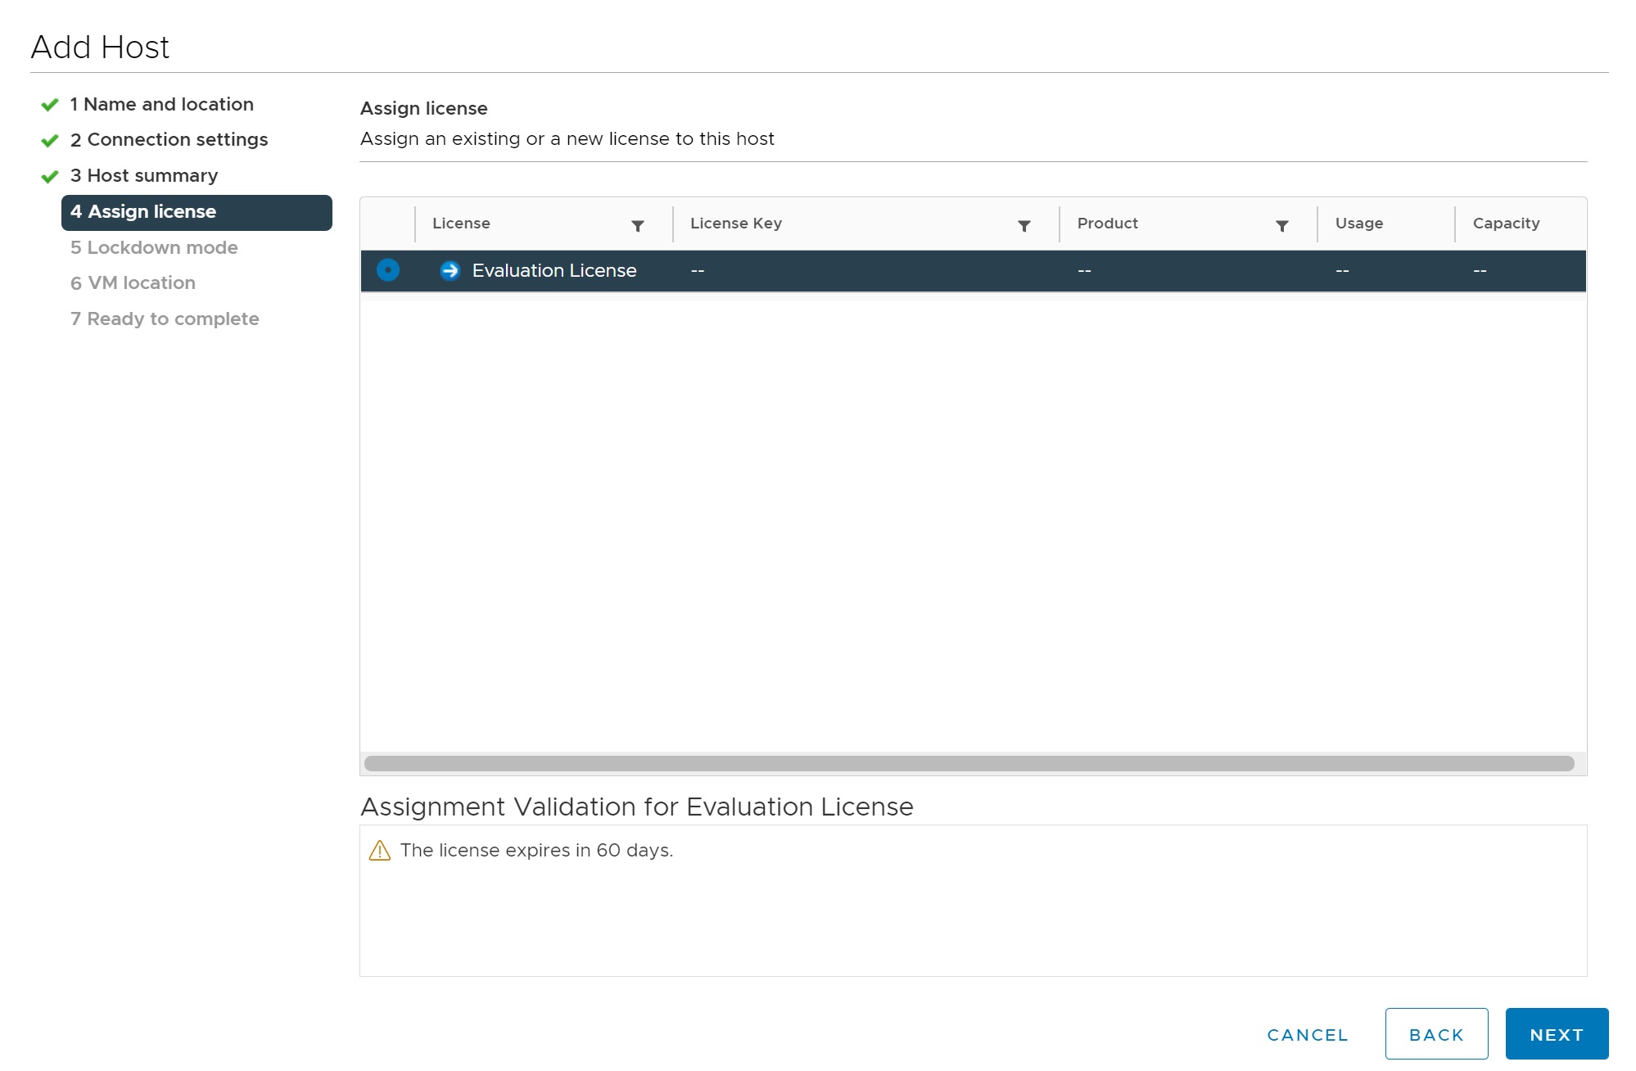Click the License column filter icon

click(637, 226)
